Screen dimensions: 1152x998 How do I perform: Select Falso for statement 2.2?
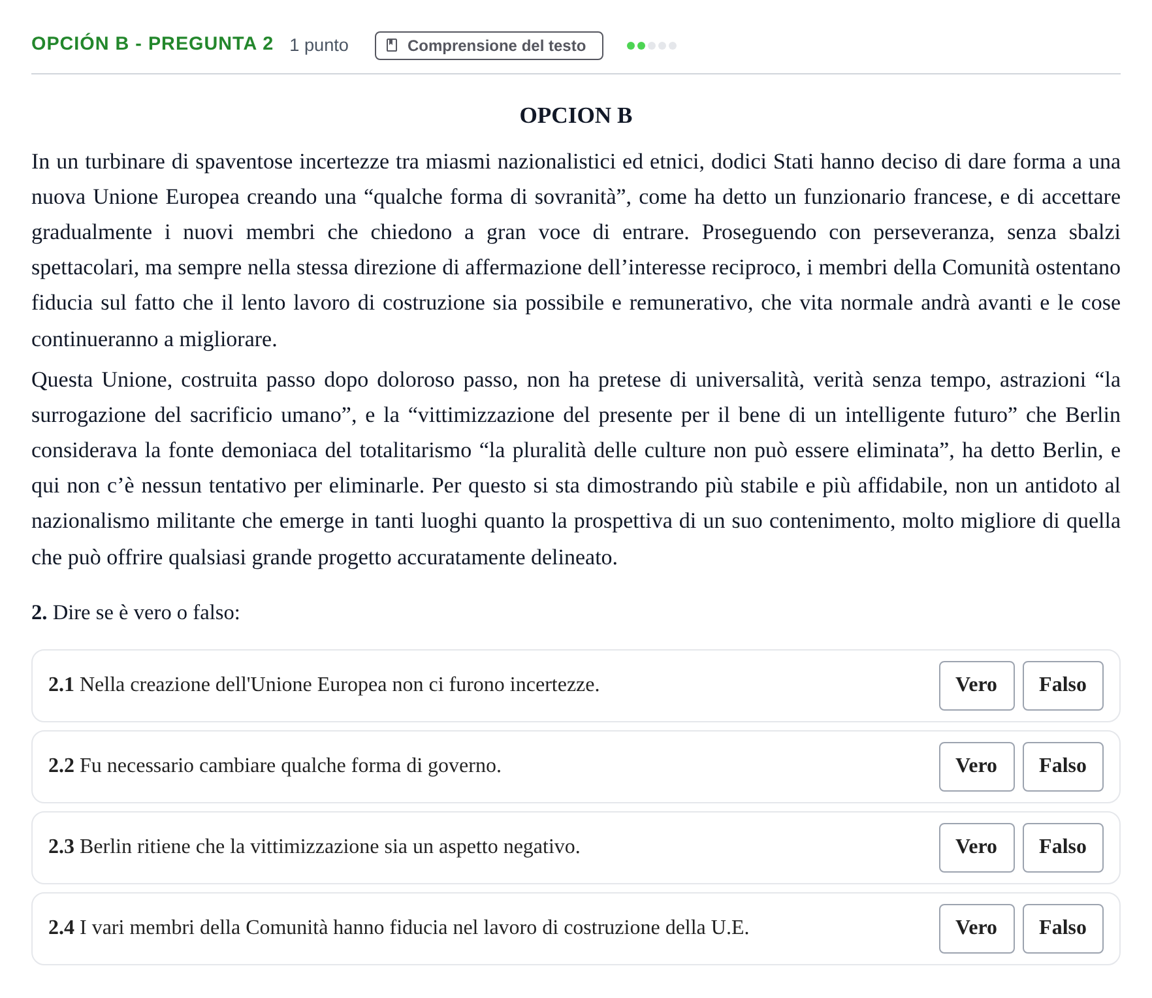1063,766
